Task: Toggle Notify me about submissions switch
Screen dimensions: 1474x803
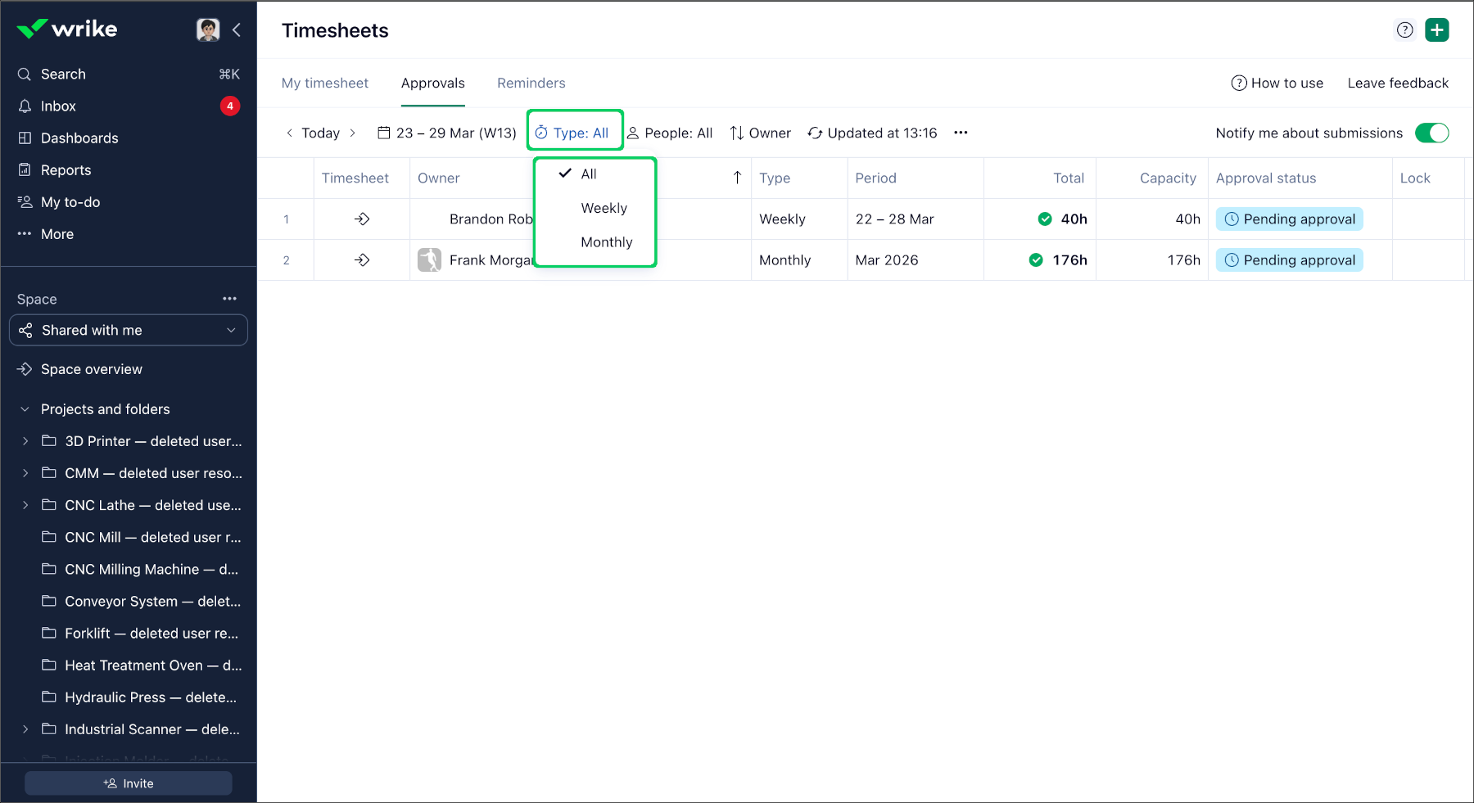Action: pos(1431,133)
